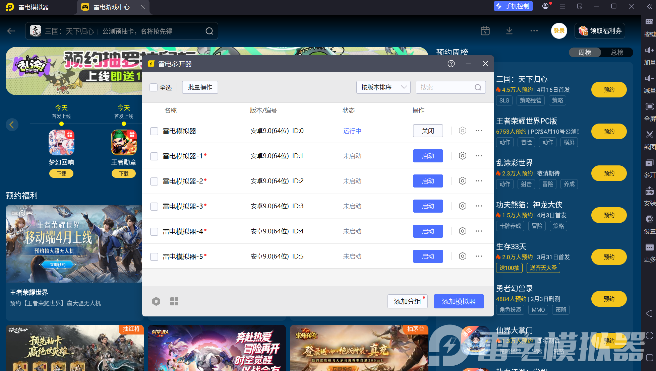The height and width of the screenshot is (371, 656).
Task: Open the calendar check-in icon
Action: point(485,31)
